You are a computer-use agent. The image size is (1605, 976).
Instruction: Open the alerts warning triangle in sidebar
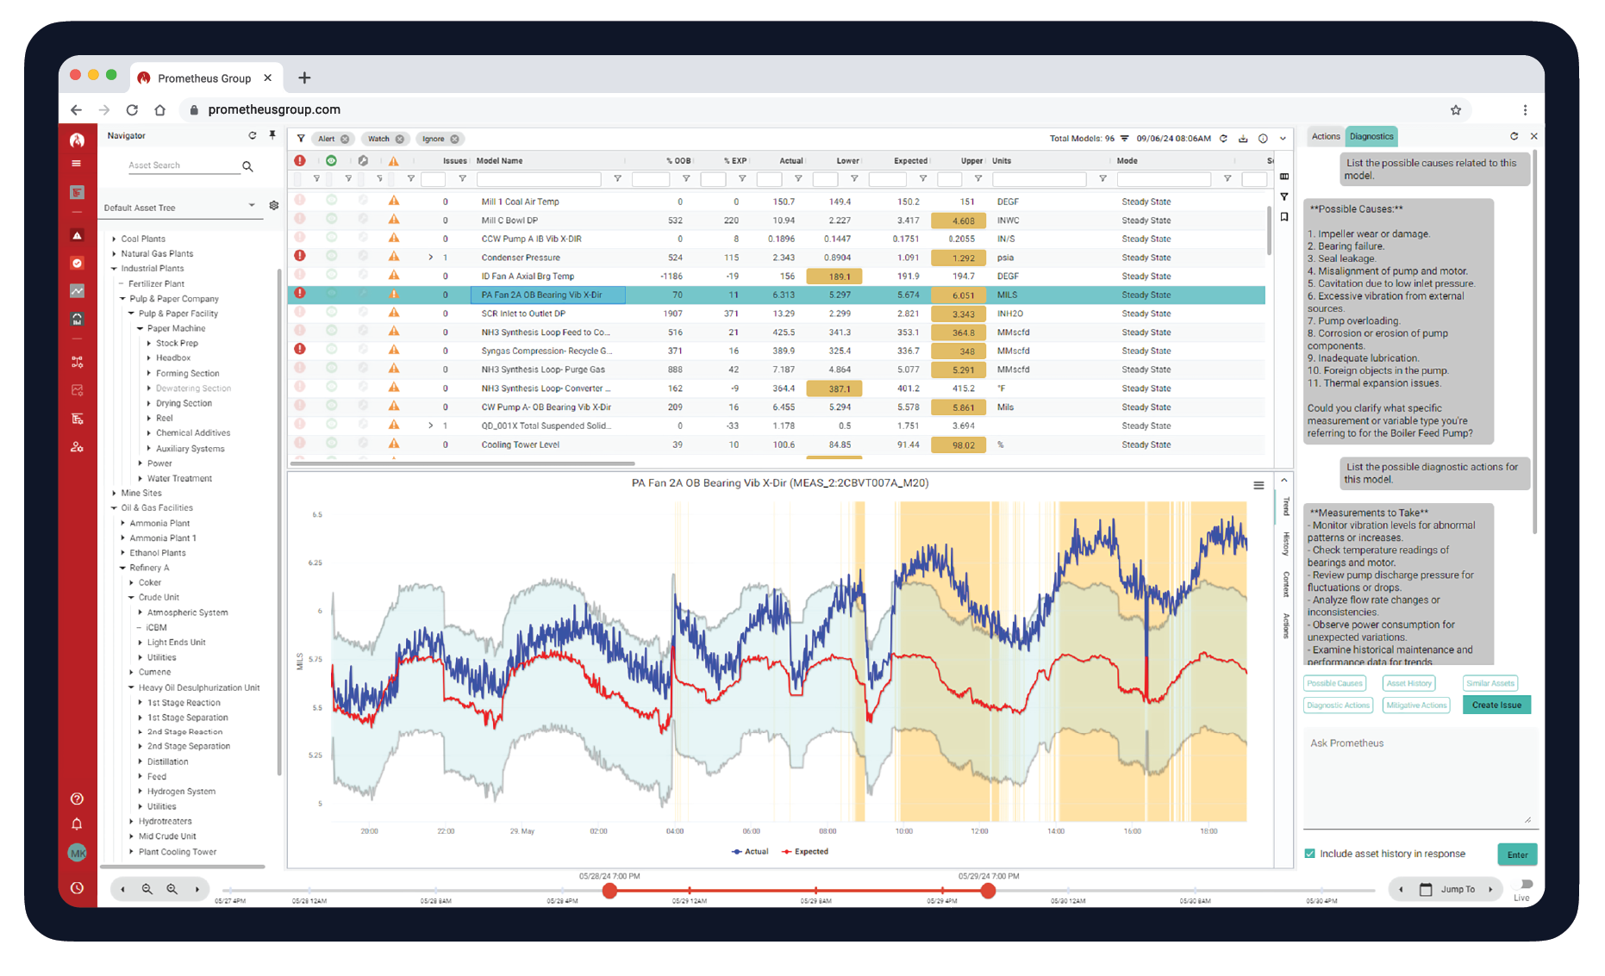tap(77, 233)
